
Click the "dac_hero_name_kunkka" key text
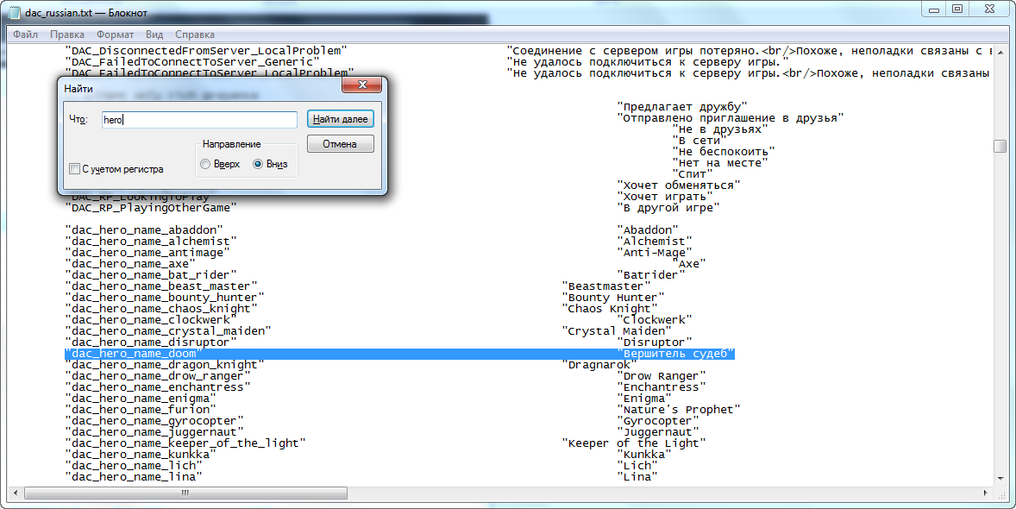tap(141, 455)
